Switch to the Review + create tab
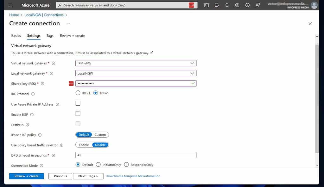Viewport: 324px width, 187px height. [x=73, y=36]
